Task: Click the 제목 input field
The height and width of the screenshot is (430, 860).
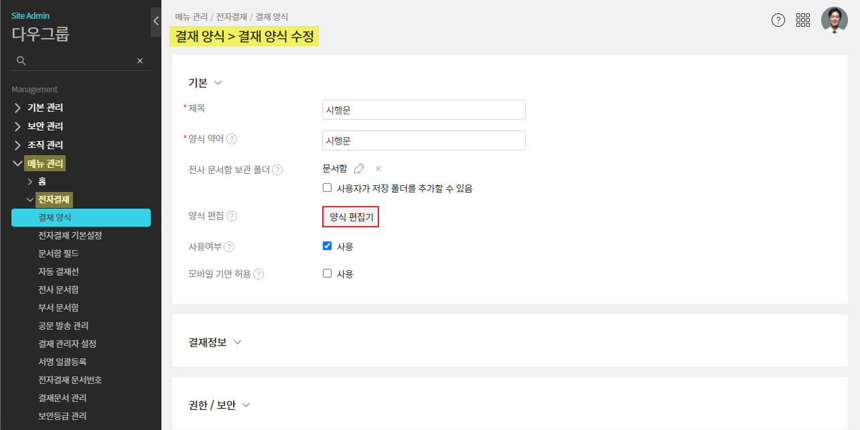Action: pyautogui.click(x=423, y=110)
